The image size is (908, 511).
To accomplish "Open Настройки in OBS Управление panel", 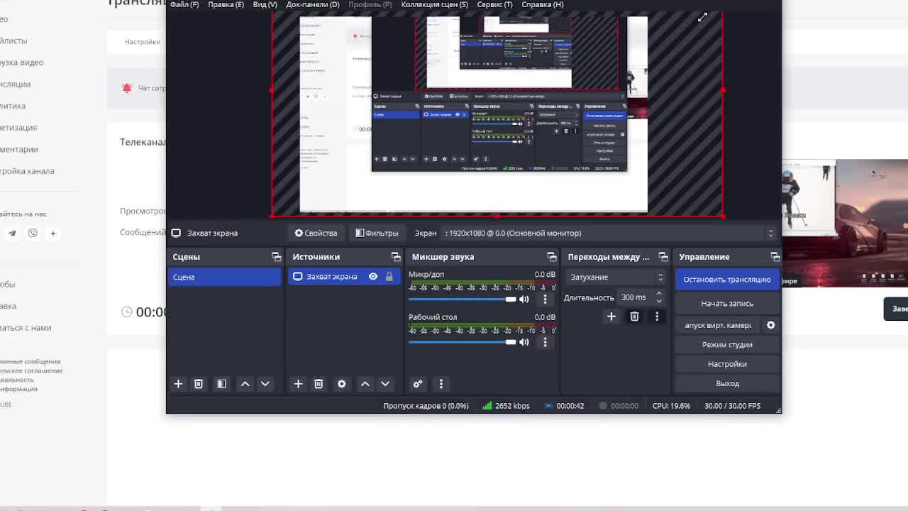I will click(727, 364).
